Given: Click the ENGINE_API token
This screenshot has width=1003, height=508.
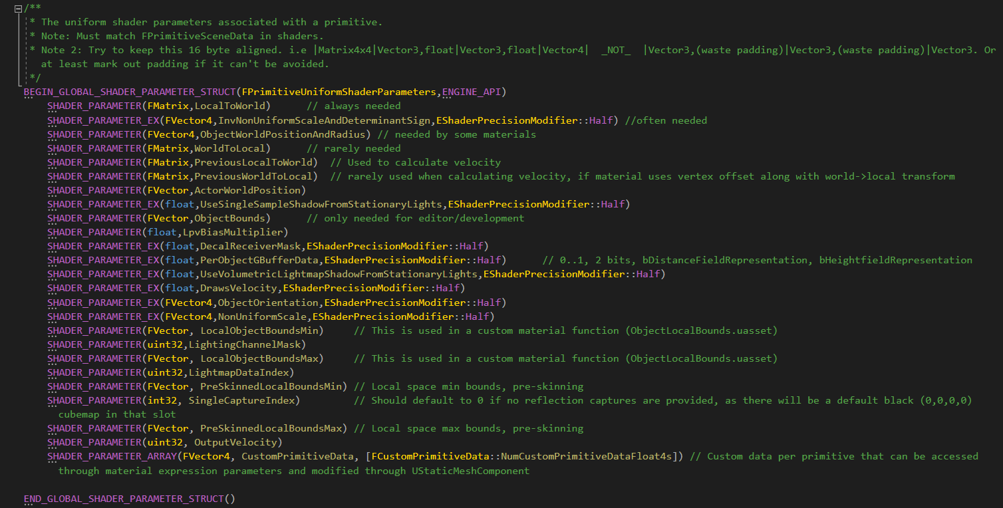Looking at the screenshot, I should [472, 92].
